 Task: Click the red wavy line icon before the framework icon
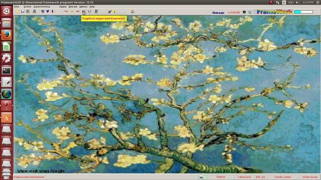[x=78, y=11]
